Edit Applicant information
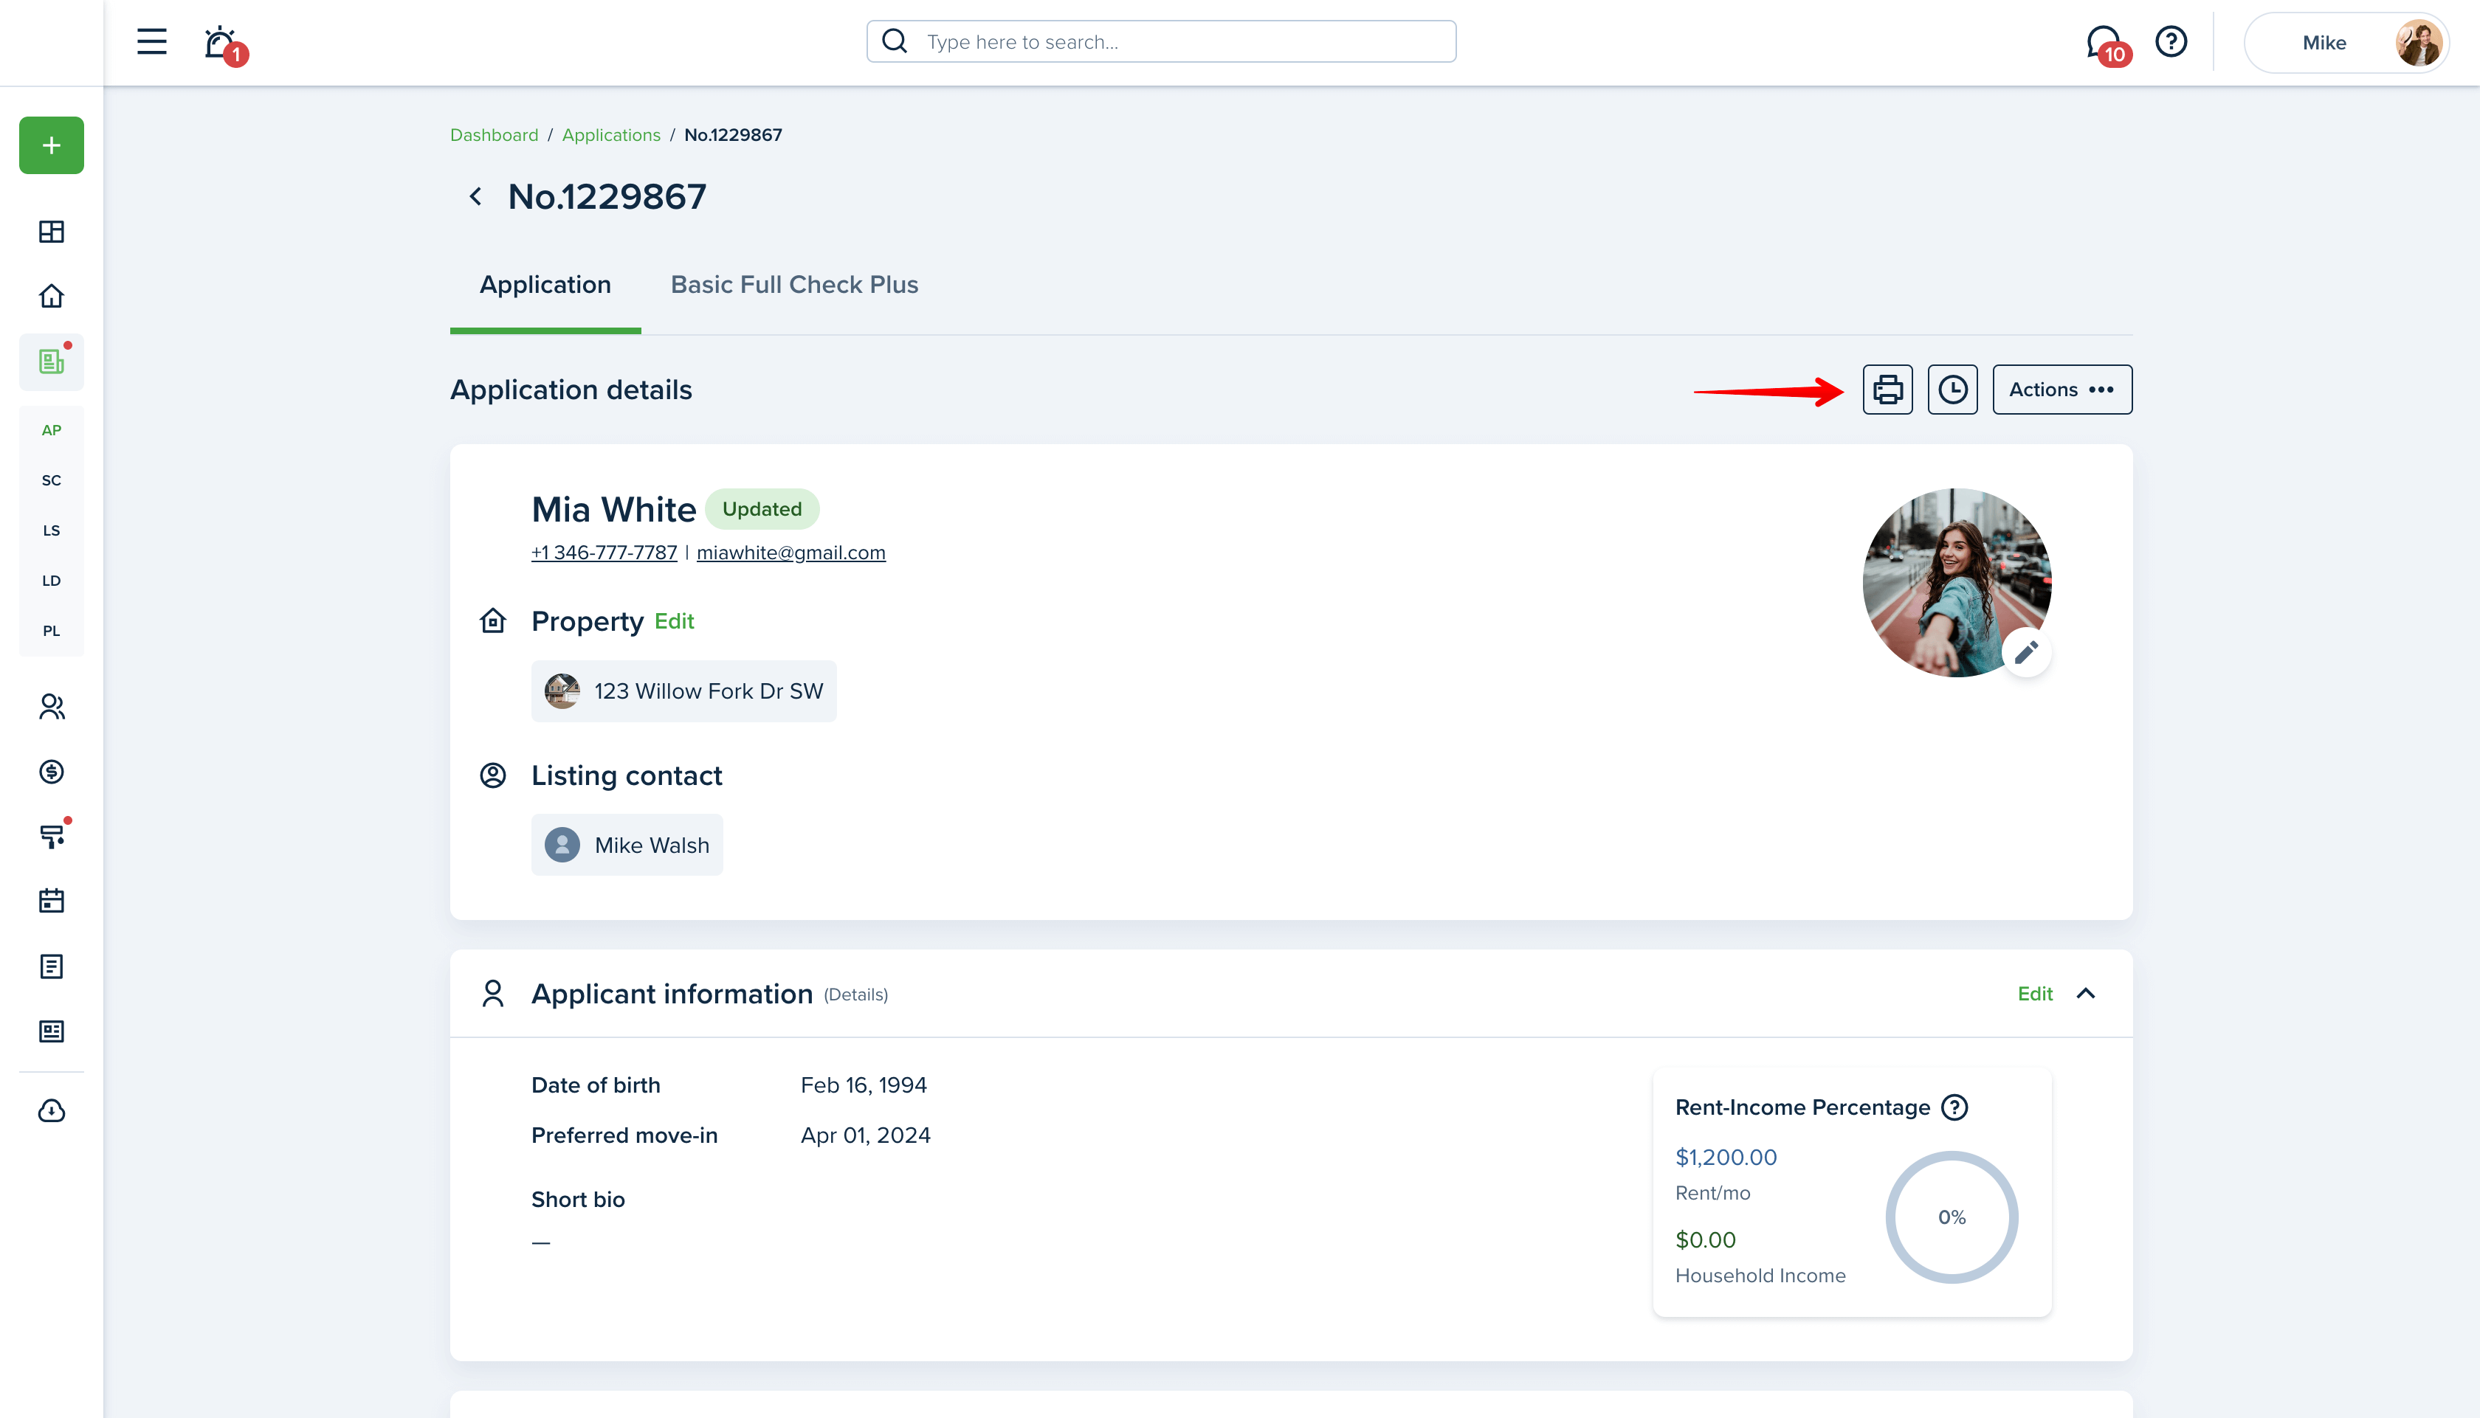 click(2035, 993)
